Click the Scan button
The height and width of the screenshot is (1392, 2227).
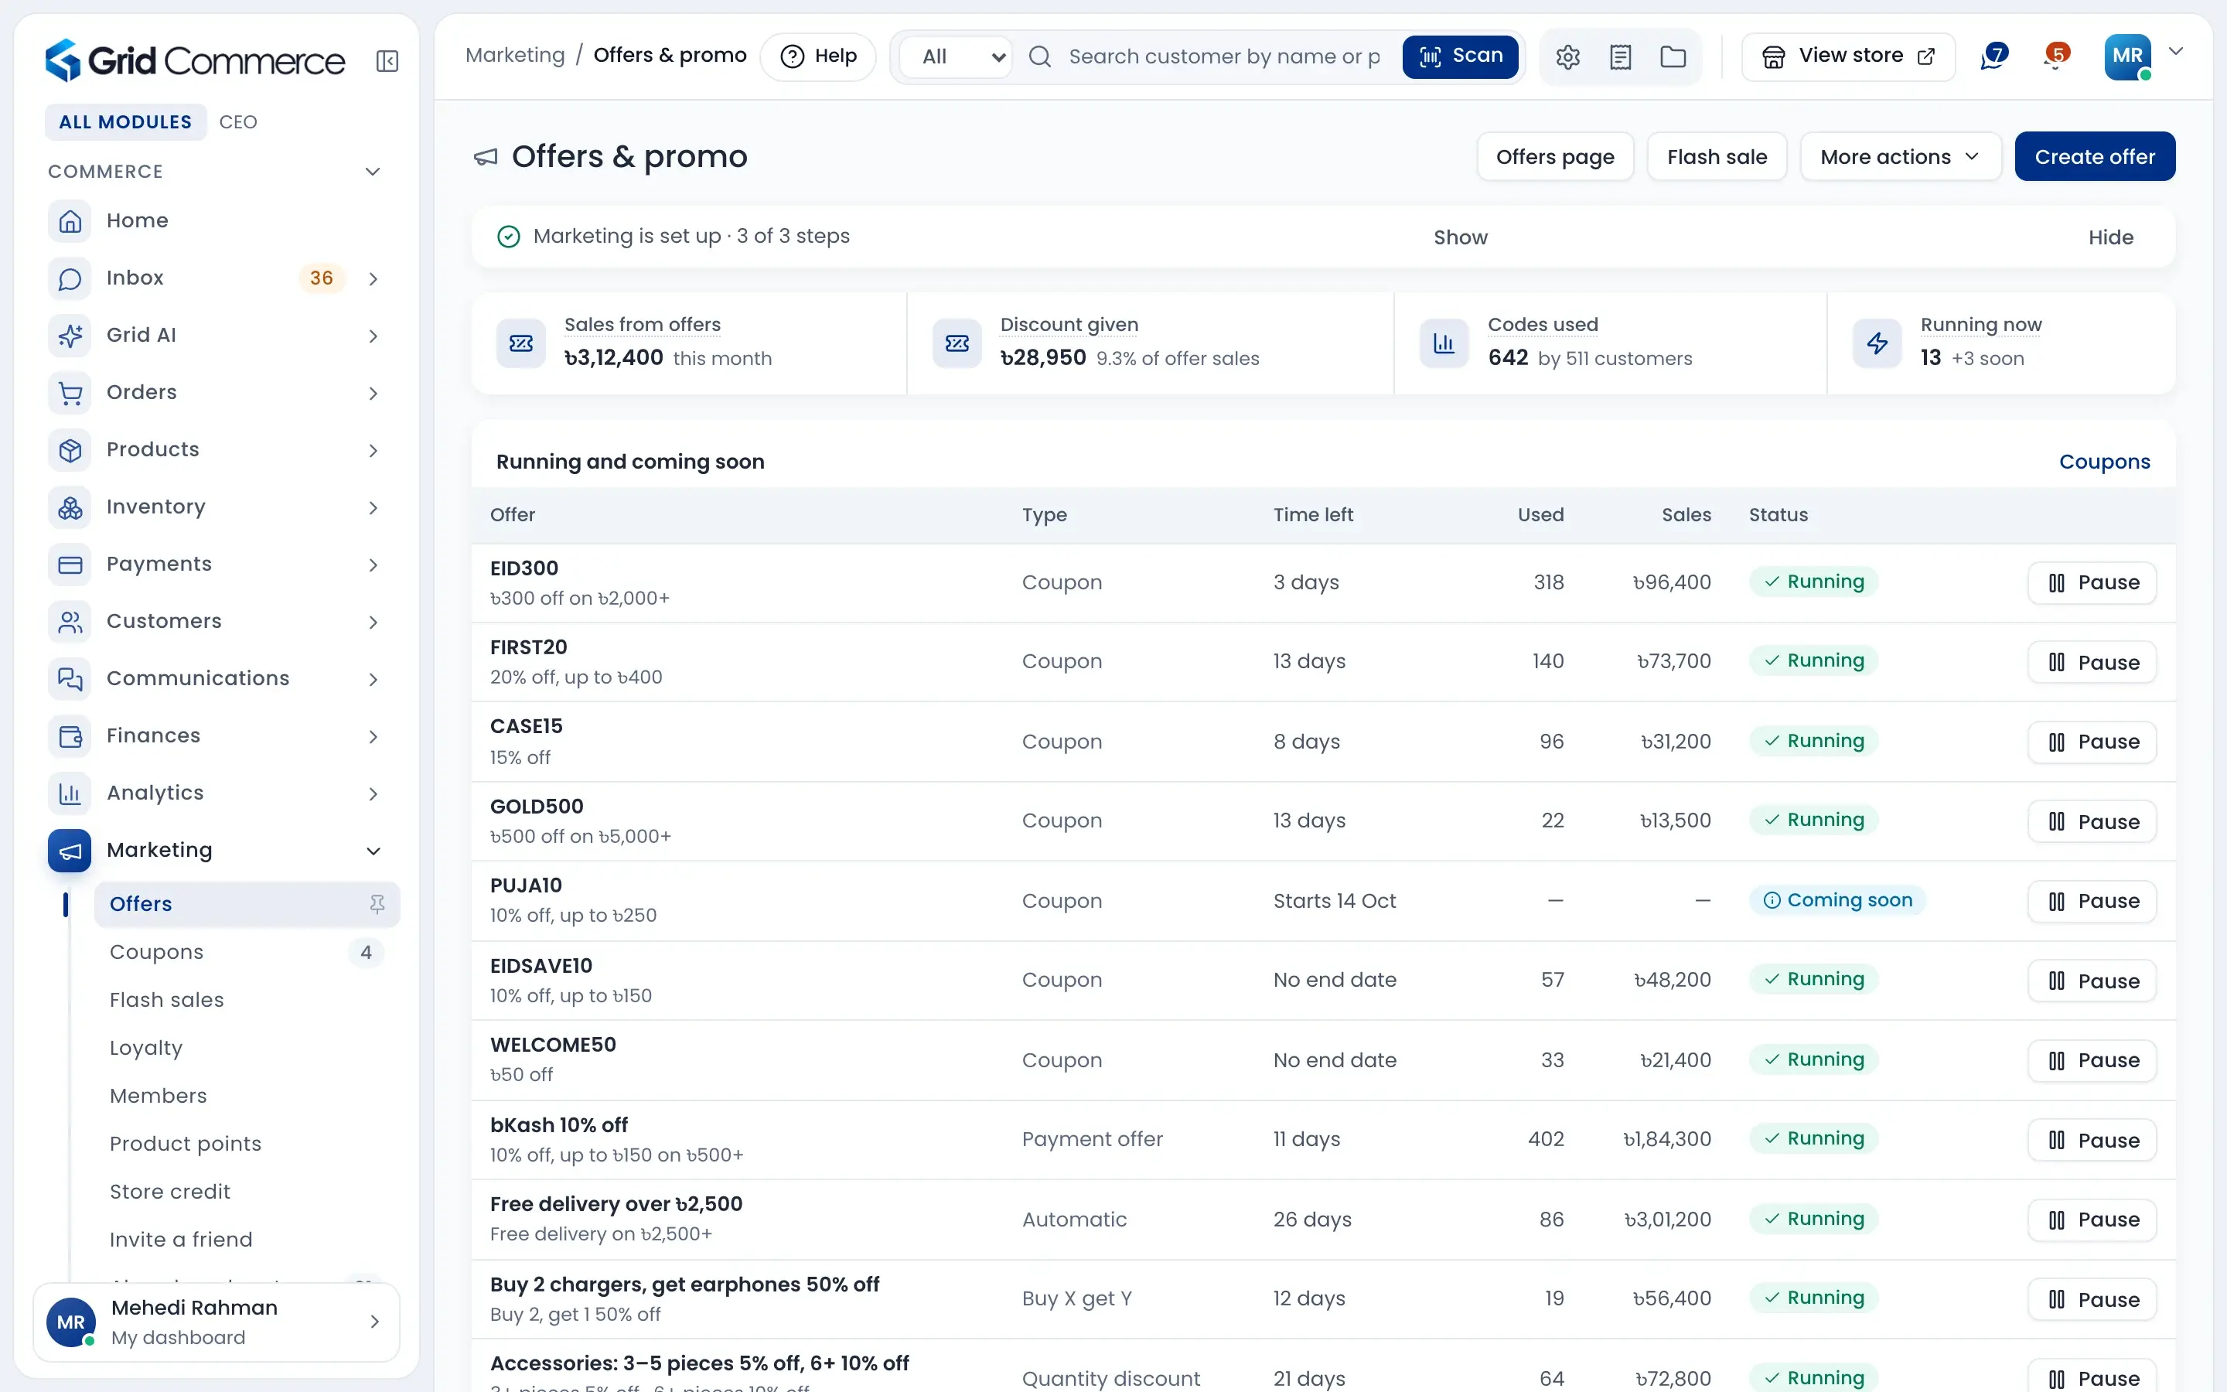coord(1461,56)
